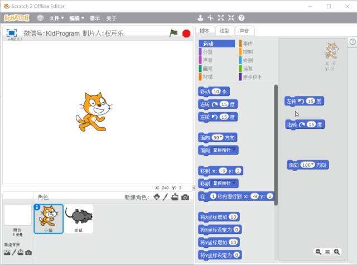Collapse the stage with small arrow
This screenshot has height=265, width=357.
click(x=194, y=188)
